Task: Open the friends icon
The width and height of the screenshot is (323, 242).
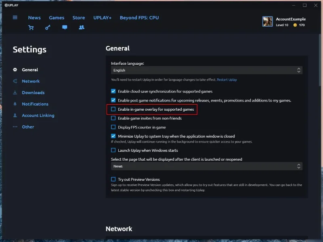Action: click(x=82, y=27)
